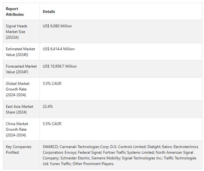
Task: Click "Schneider Electric" in the companies list
Action: pos(74,158)
